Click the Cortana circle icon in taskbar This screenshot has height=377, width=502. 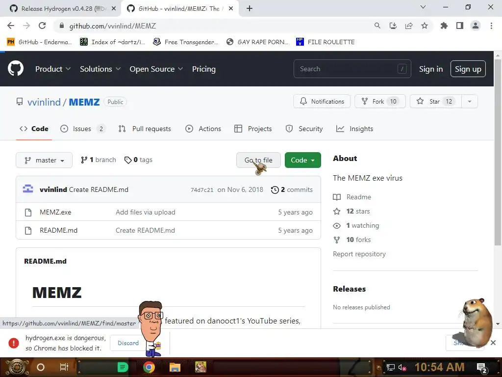click(x=40, y=367)
